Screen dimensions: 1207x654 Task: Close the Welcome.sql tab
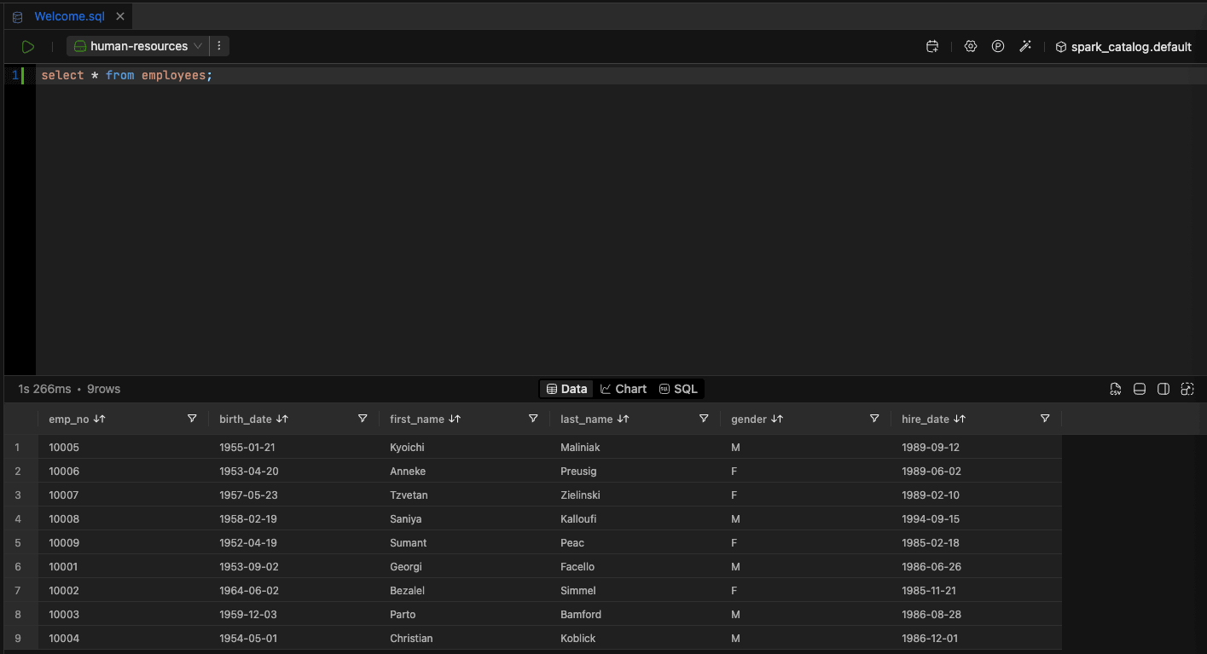(119, 16)
